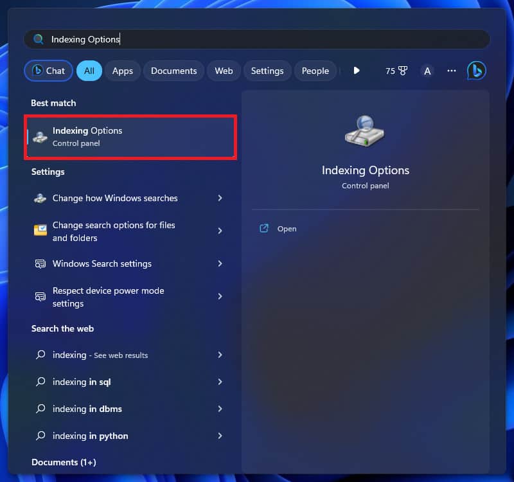Click the Respect device power mode icon
This screenshot has height=482, width=514.
tap(40, 296)
